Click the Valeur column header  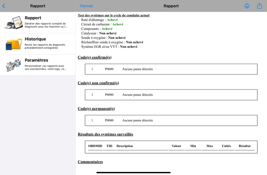[177, 146]
